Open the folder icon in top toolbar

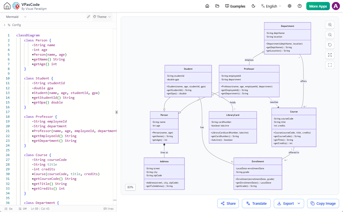(x=217, y=6)
